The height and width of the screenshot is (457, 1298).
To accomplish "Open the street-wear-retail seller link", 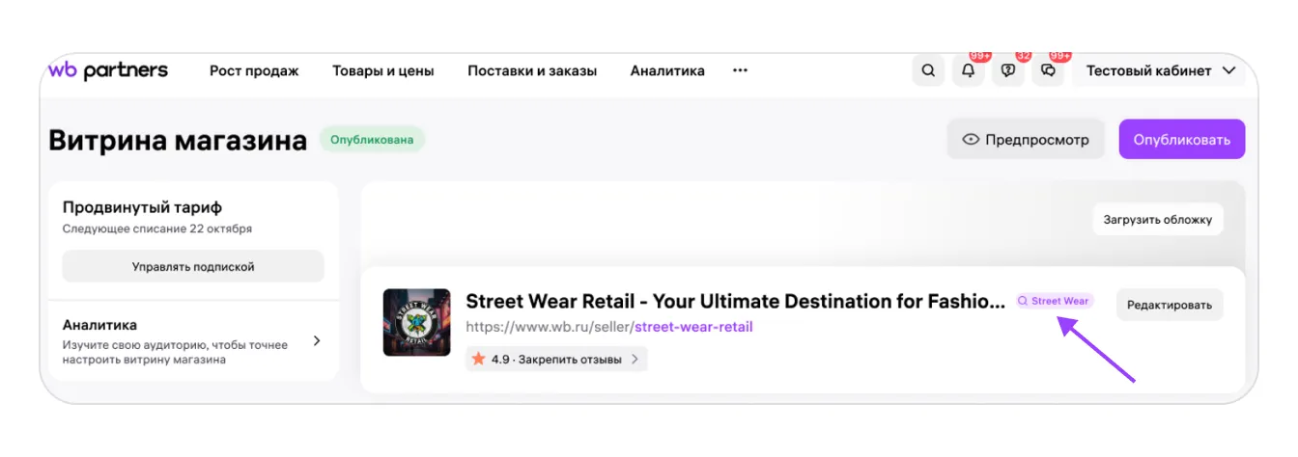I will tap(692, 327).
